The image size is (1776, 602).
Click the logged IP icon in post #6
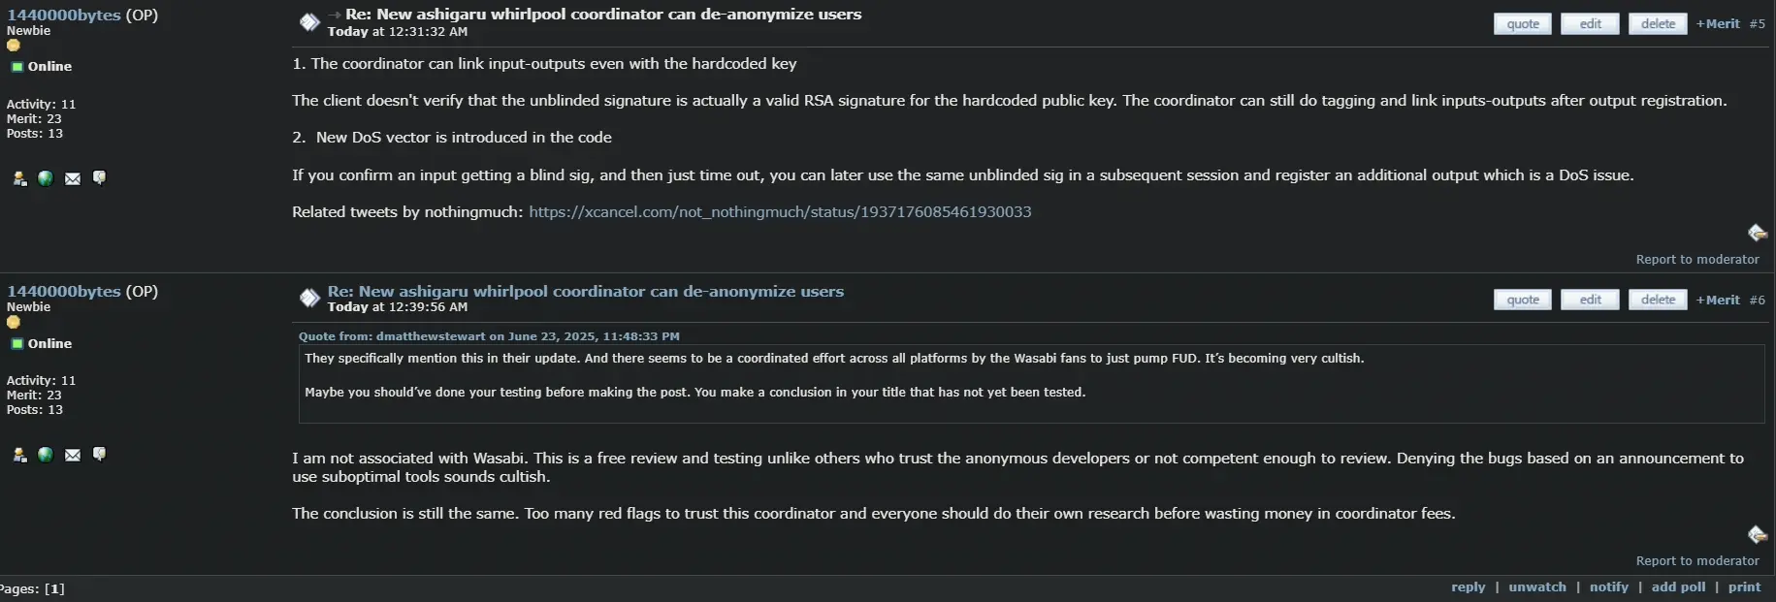click(1757, 535)
